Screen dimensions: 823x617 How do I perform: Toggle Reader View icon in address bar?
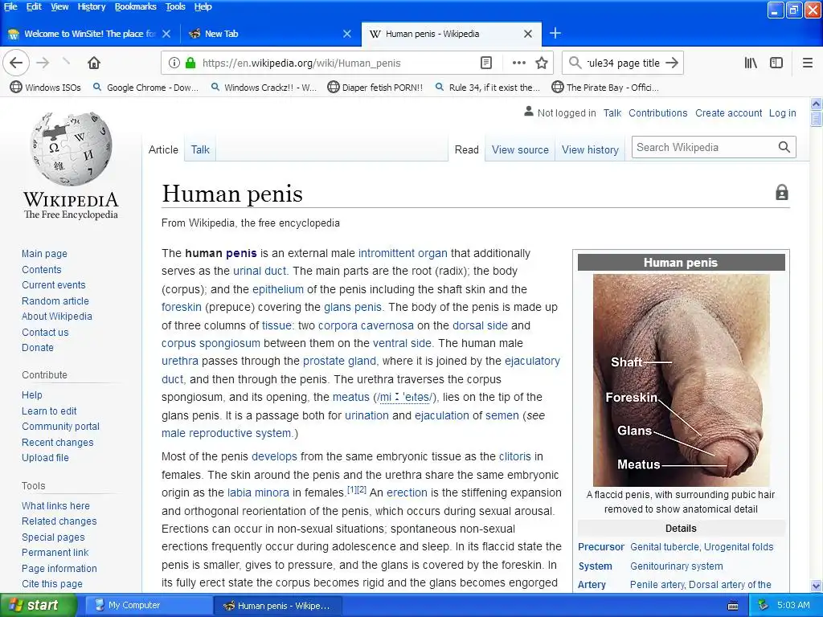pos(486,63)
